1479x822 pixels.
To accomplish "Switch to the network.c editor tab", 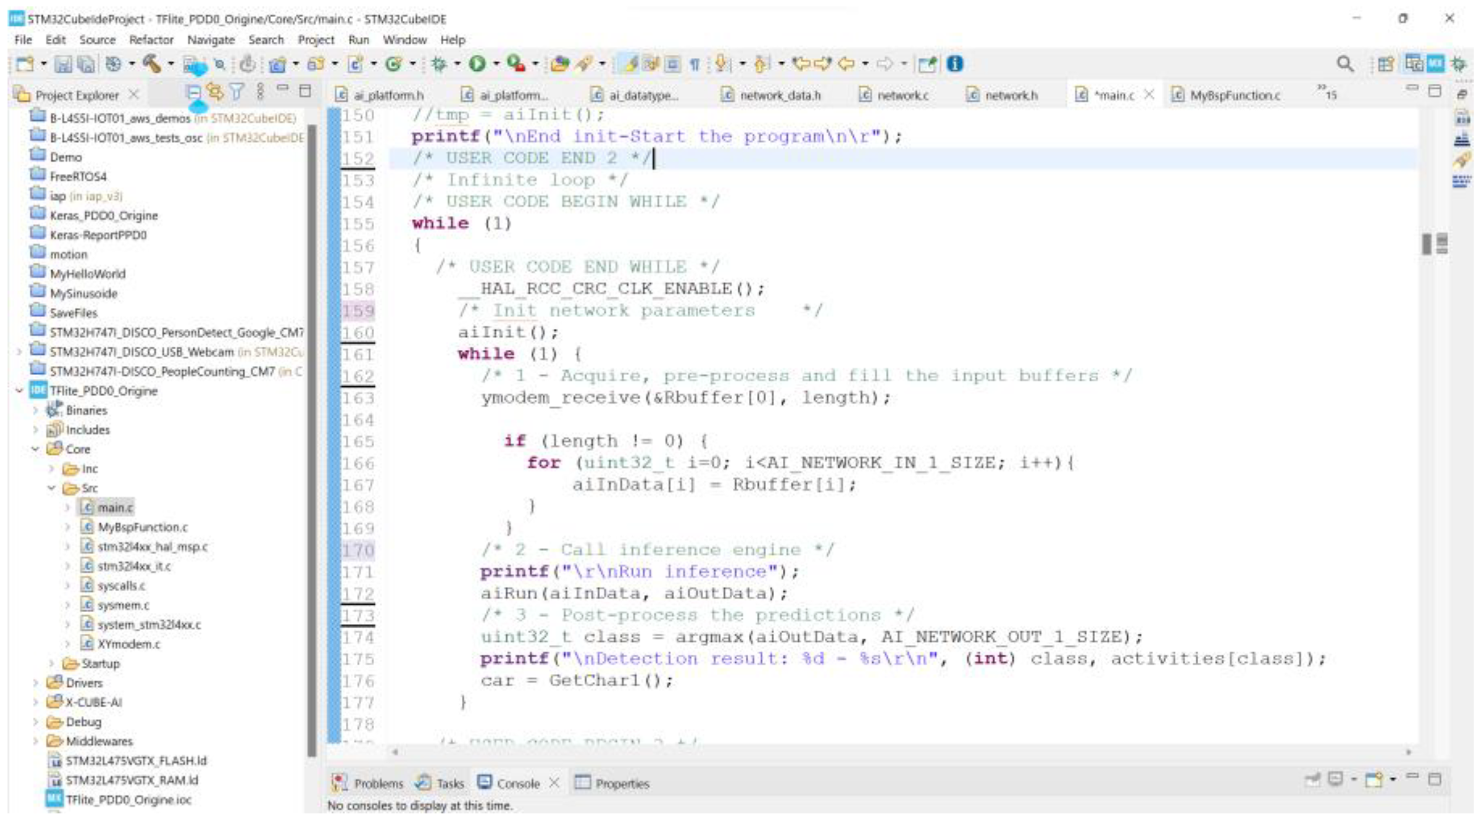I will (x=901, y=95).
